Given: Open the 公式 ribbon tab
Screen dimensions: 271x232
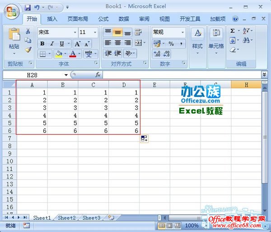Looking at the screenshot, I should (x=103, y=19).
